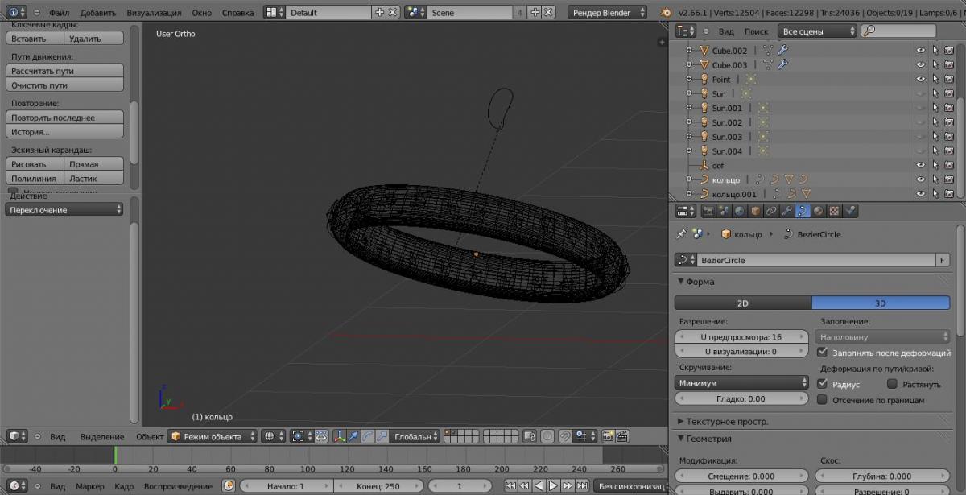Open the 'Файл' menu

[x=59, y=13]
